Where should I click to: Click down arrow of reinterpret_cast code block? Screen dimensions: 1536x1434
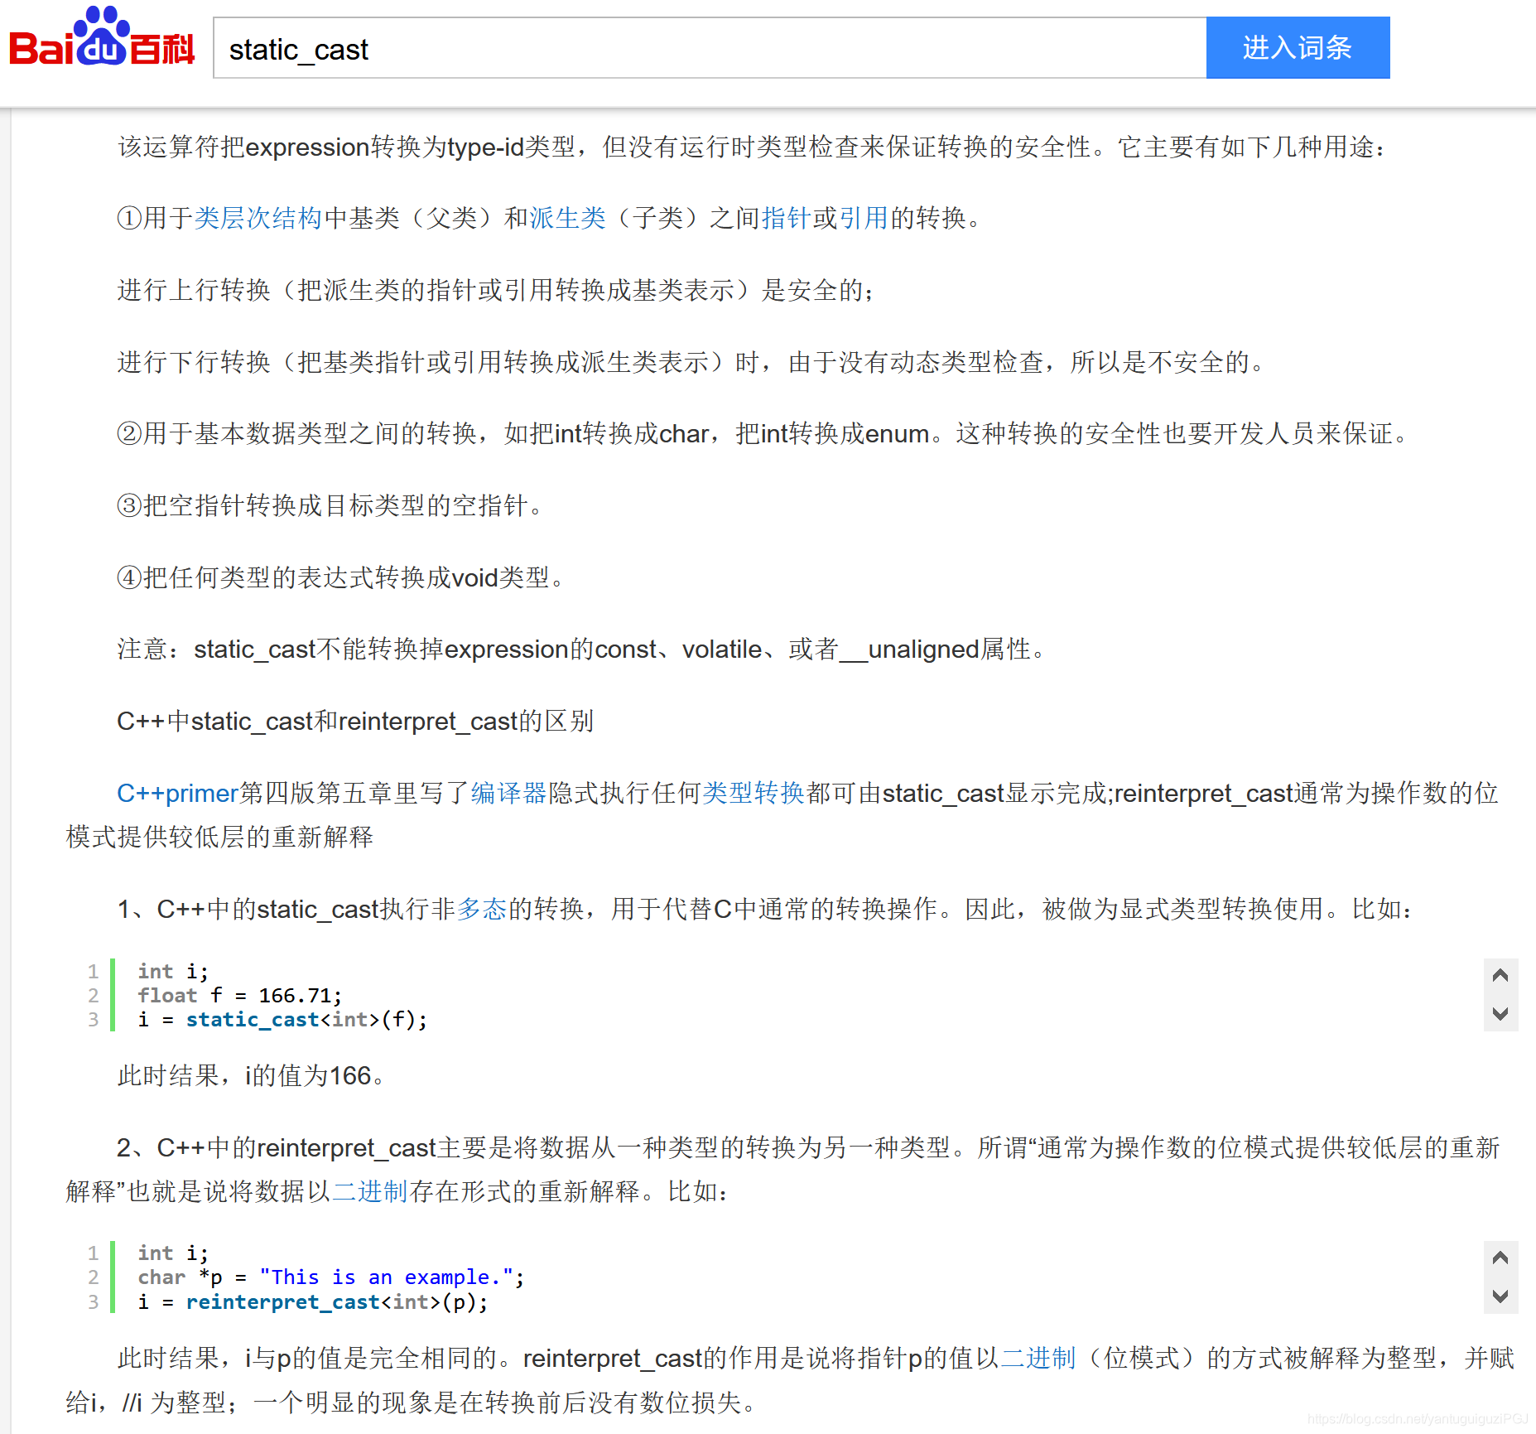(1500, 1296)
